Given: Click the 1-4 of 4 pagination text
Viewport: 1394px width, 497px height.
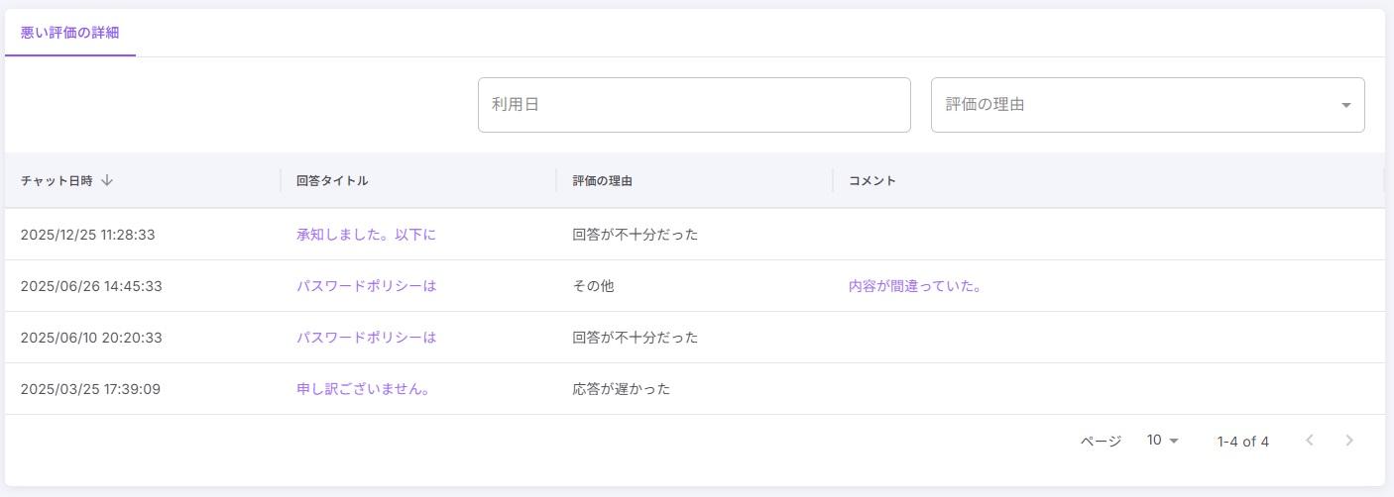Looking at the screenshot, I should 1243,442.
